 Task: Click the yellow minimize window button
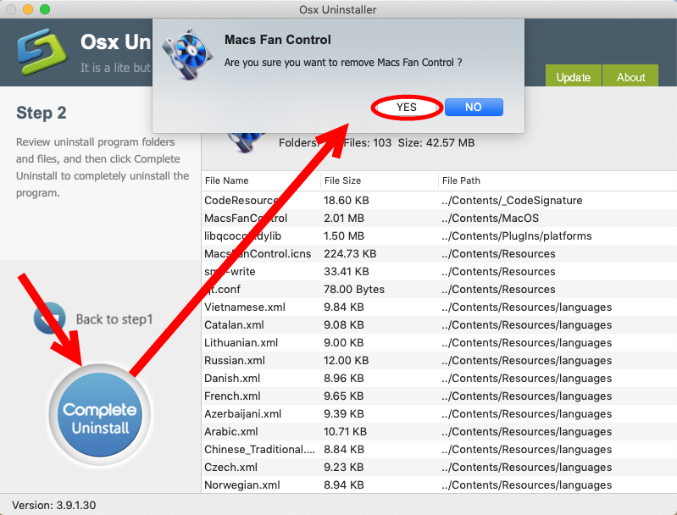(28, 9)
